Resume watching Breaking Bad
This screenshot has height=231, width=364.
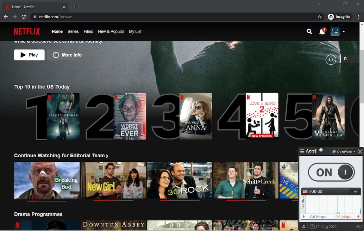point(47,180)
